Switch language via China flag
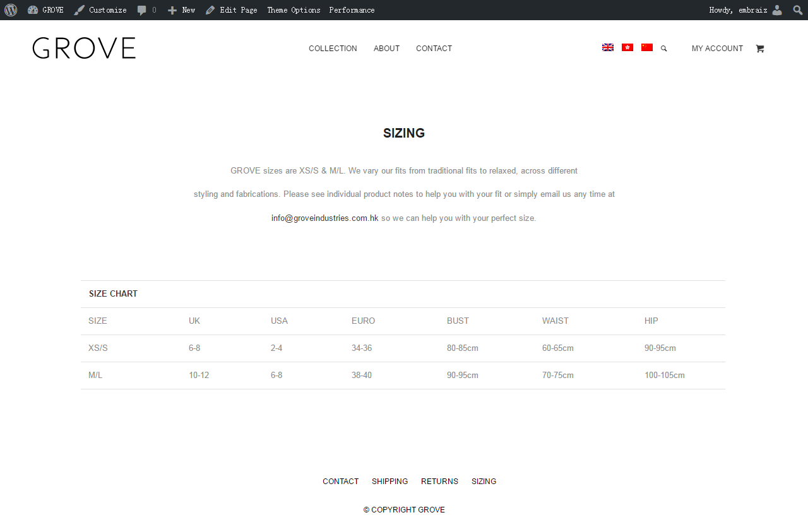 pyautogui.click(x=647, y=47)
